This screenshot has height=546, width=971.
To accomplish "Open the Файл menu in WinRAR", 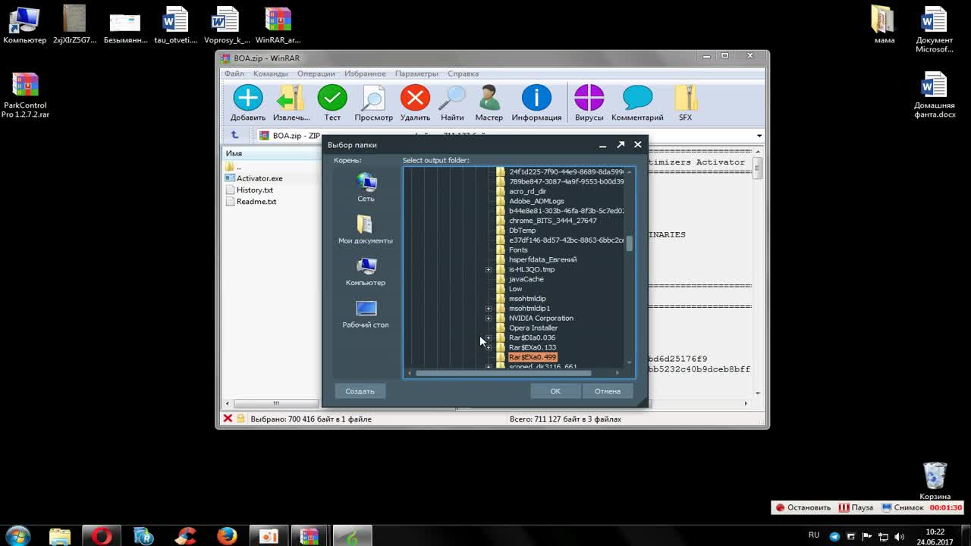I will [234, 74].
